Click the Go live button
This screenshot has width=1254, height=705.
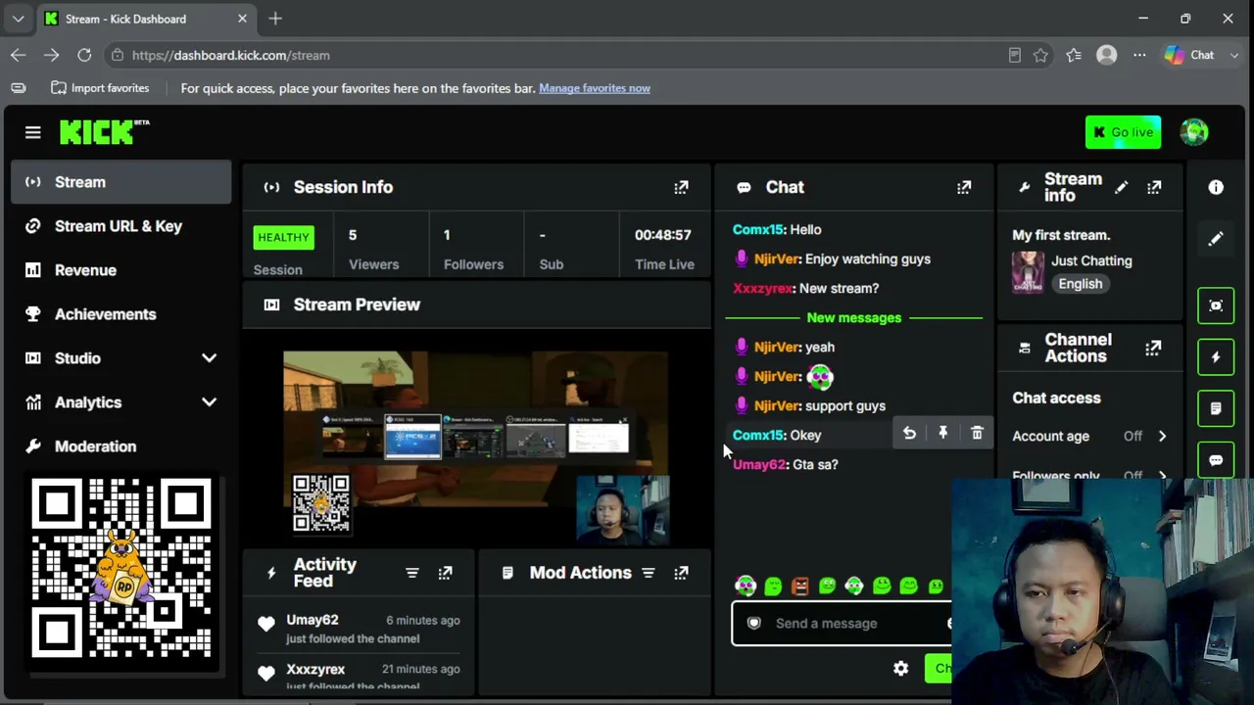tap(1123, 132)
